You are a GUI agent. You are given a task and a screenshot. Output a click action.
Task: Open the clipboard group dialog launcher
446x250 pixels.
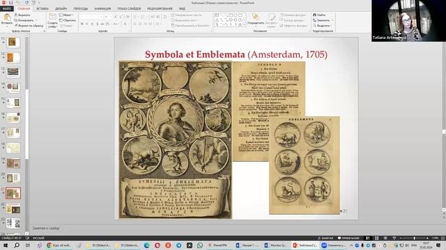(44, 31)
